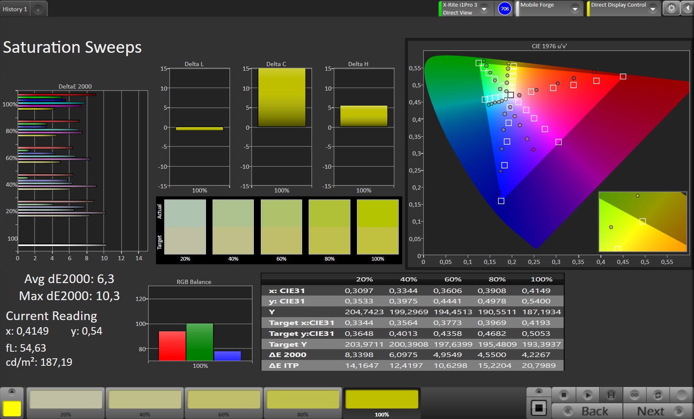Expand the Mobile Forge source dropdown

[x=575, y=9]
